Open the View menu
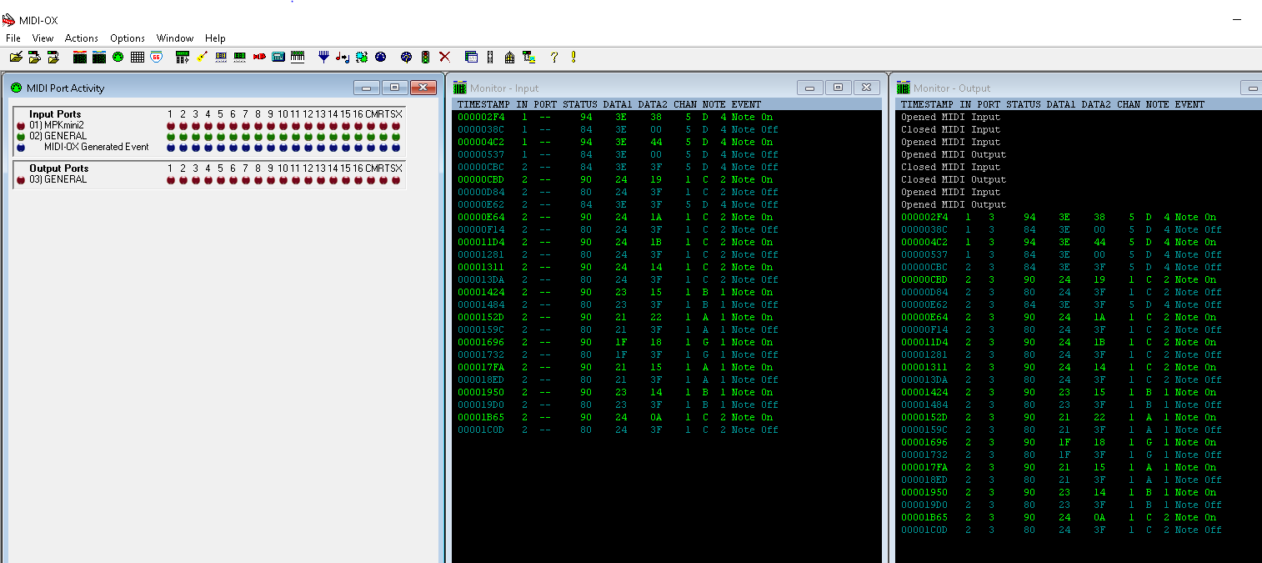1262x563 pixels. pyautogui.click(x=43, y=38)
